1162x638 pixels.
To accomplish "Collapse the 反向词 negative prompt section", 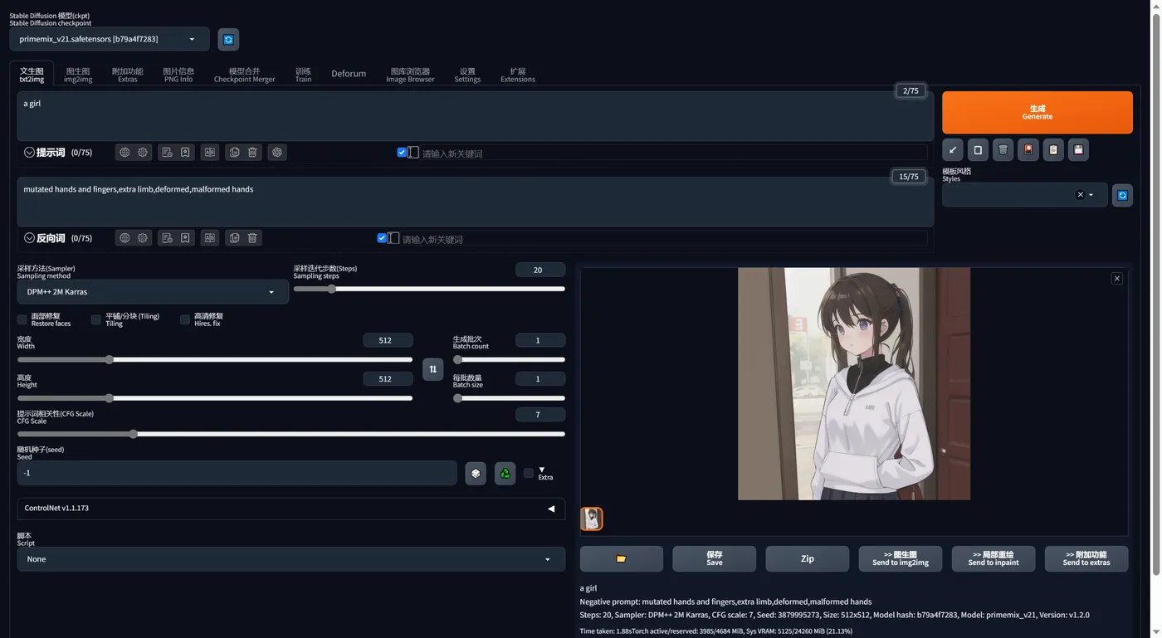I will point(29,238).
